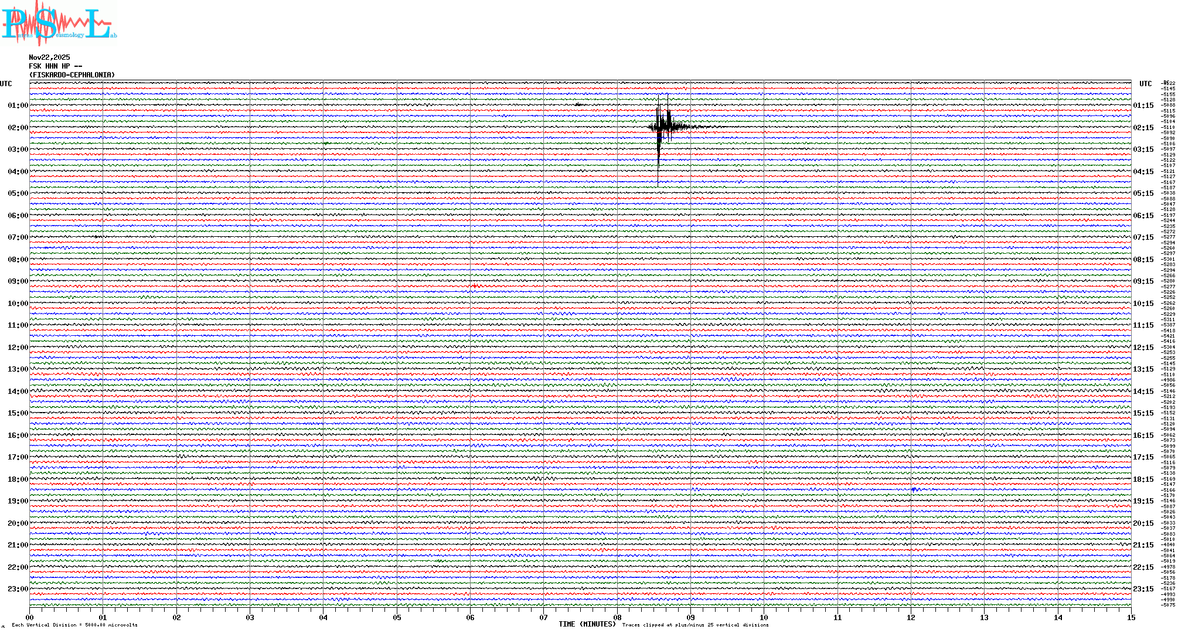
Task: Select the 02:00 hour label on left
Action: click(18, 128)
